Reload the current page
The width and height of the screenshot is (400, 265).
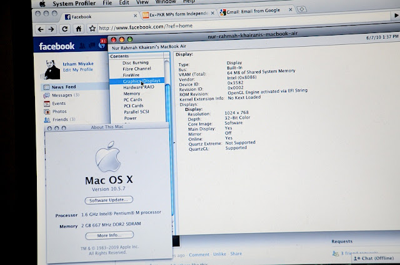[x=65, y=29]
